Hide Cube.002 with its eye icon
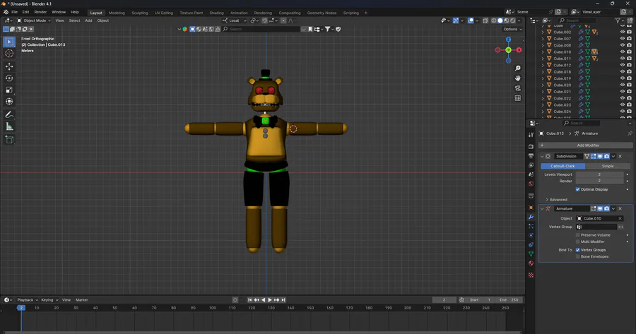This screenshot has width=636, height=334. click(x=623, y=32)
